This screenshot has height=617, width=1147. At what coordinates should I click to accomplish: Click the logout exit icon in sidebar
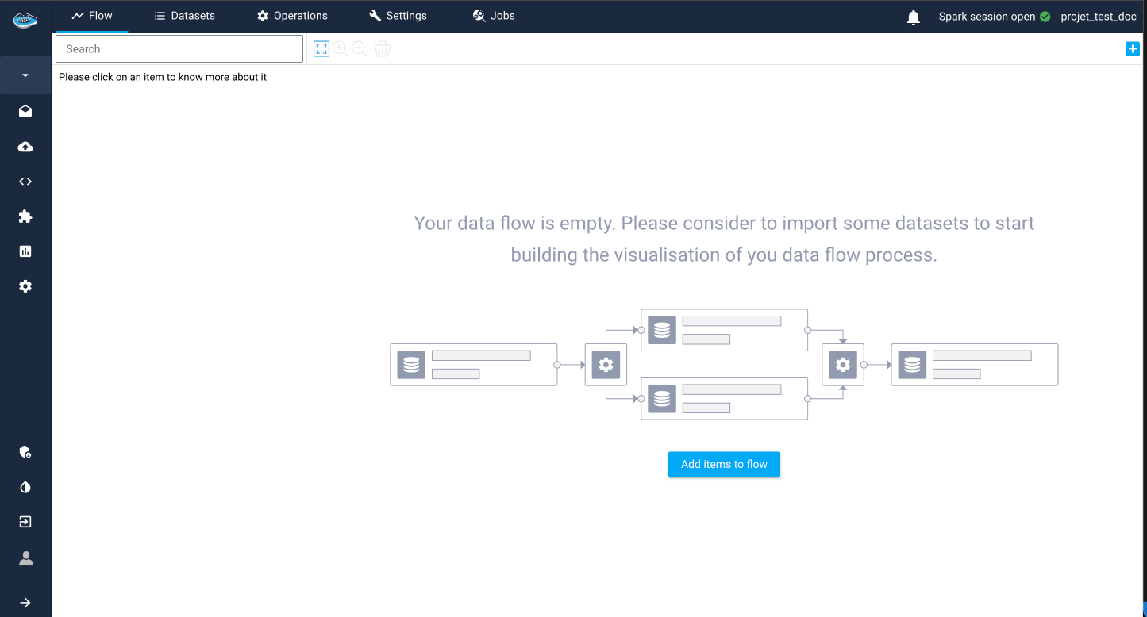[x=25, y=522]
